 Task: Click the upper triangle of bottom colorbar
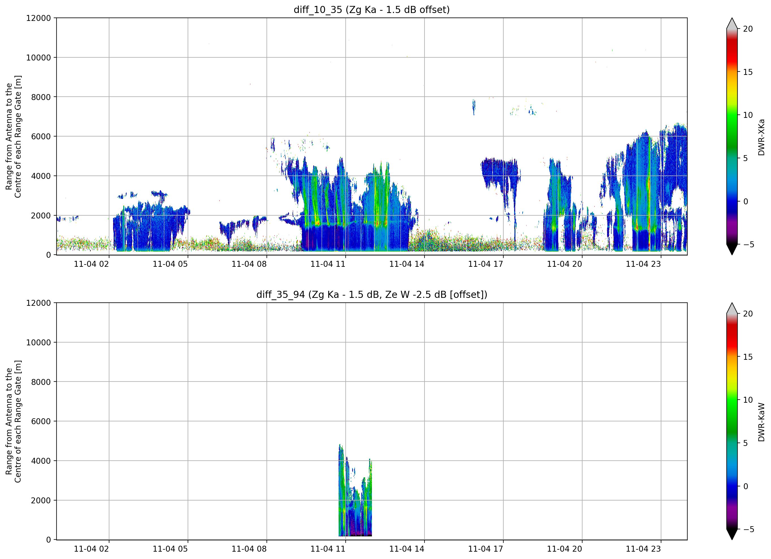tap(732, 308)
